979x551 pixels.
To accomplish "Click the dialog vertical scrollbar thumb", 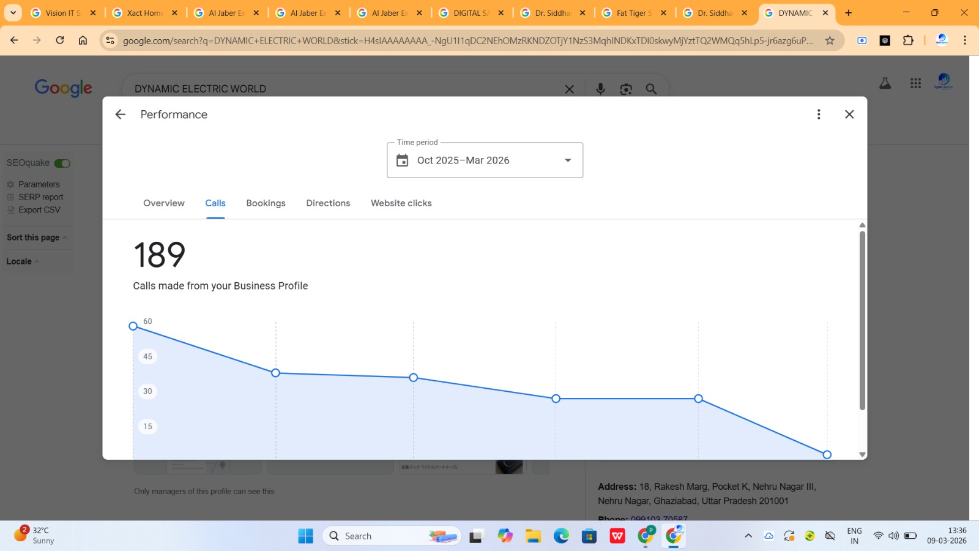I will point(862,320).
